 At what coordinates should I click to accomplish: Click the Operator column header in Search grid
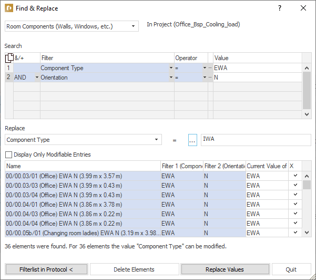[x=191, y=58]
